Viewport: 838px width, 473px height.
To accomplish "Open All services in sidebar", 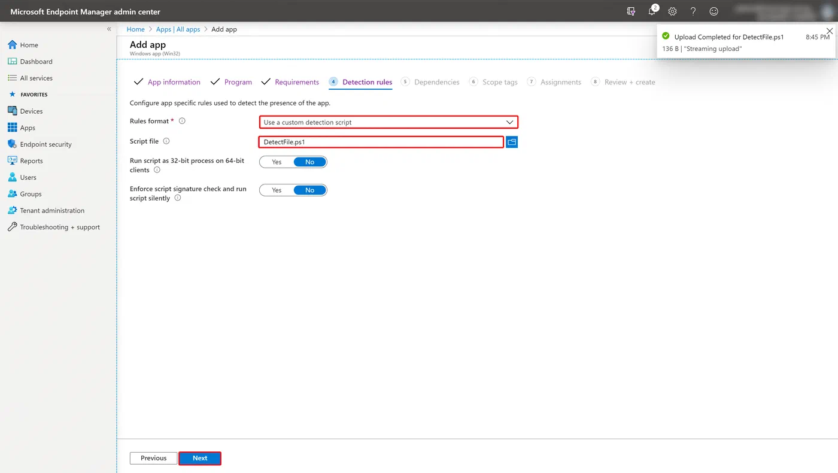I will [x=36, y=78].
